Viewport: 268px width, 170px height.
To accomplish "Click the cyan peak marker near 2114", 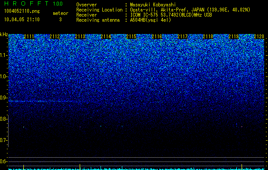I will click(101, 167).
